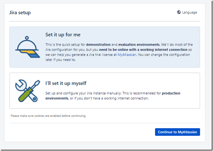Click the "Jira setup" page title
Viewport: 213px width, 151px height.
point(20,13)
